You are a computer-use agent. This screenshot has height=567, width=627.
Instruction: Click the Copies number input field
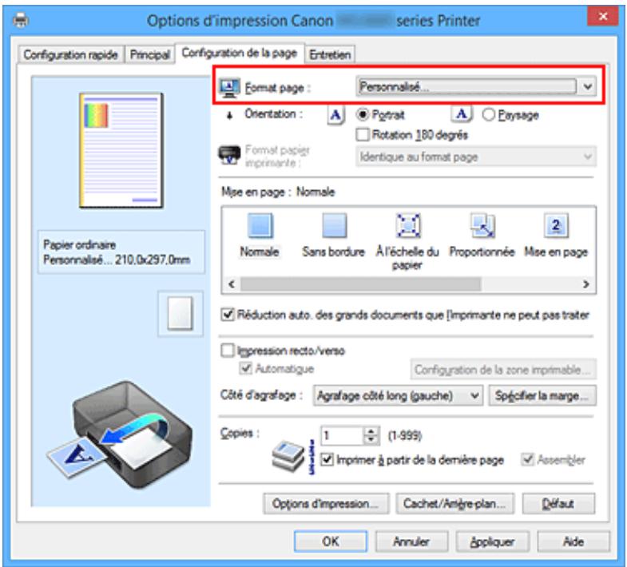pos(343,435)
